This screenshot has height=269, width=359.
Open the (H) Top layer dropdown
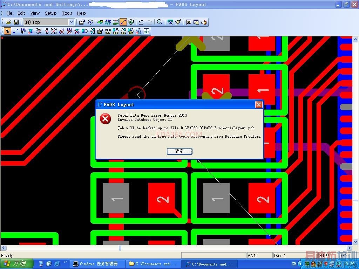[x=72, y=22]
